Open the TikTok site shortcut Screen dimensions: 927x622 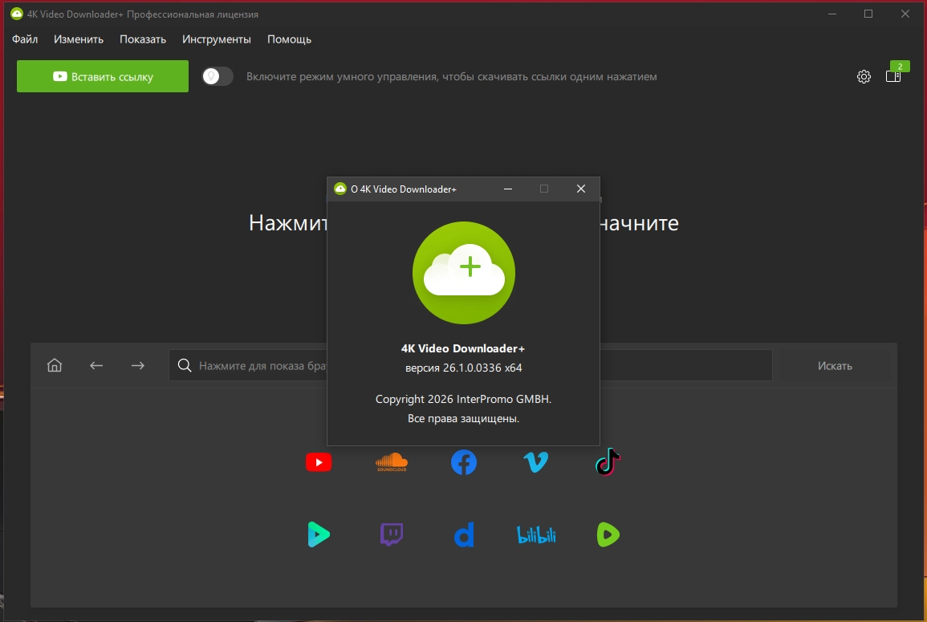[608, 462]
